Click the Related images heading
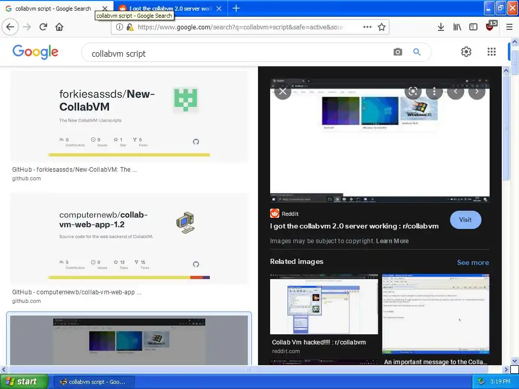This screenshot has width=519, height=389. [x=296, y=261]
